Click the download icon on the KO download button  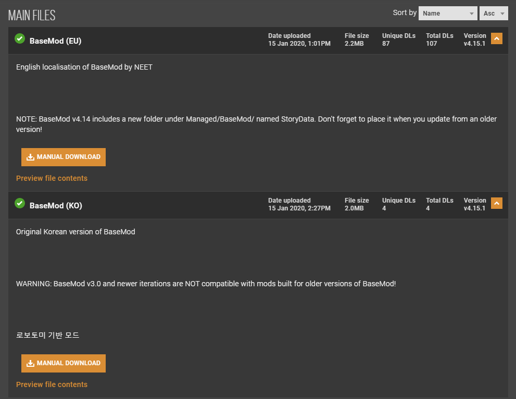click(30, 364)
